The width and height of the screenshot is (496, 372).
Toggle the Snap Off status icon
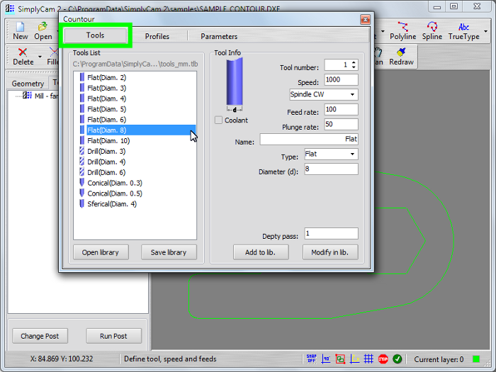(x=312, y=359)
